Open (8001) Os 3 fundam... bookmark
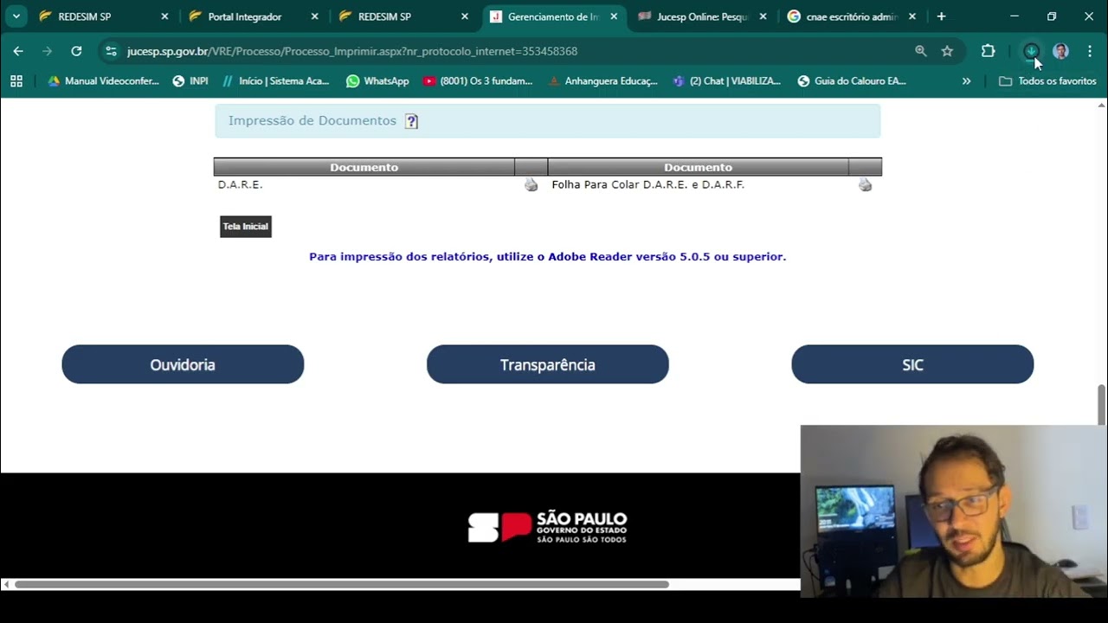This screenshot has width=1108, height=623. pyautogui.click(x=478, y=81)
